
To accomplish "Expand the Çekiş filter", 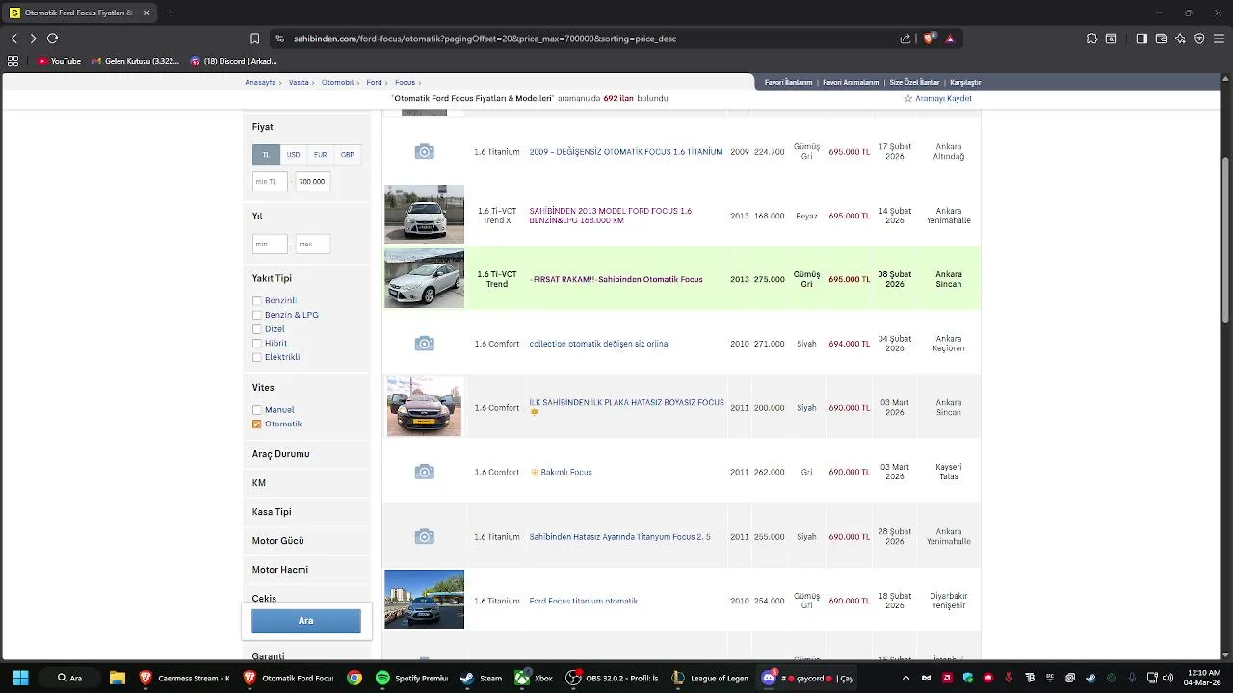I will [264, 599].
